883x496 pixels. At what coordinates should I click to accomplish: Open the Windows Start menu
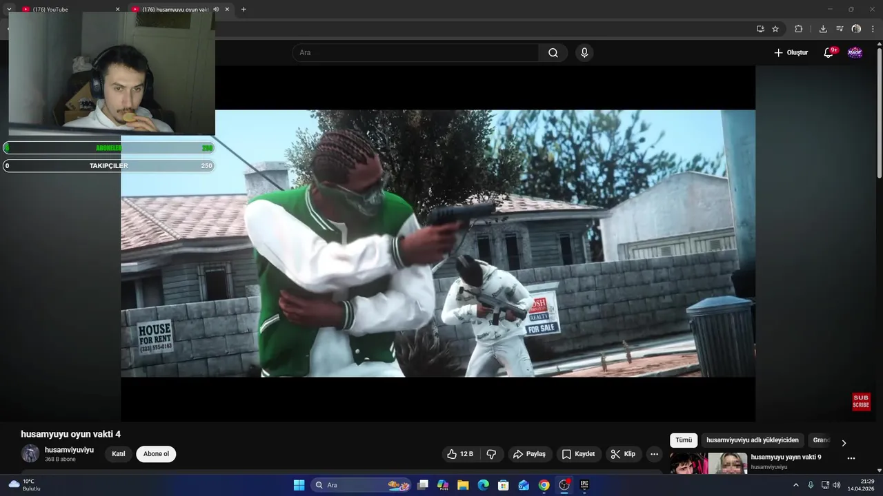pos(299,485)
